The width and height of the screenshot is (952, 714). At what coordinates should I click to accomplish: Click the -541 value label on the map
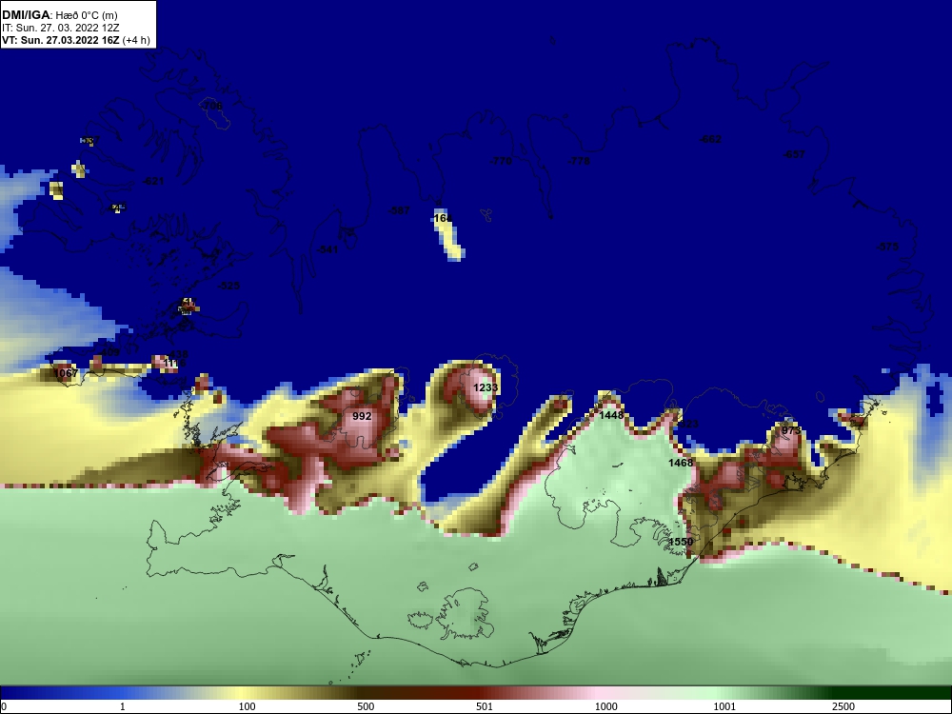(327, 249)
